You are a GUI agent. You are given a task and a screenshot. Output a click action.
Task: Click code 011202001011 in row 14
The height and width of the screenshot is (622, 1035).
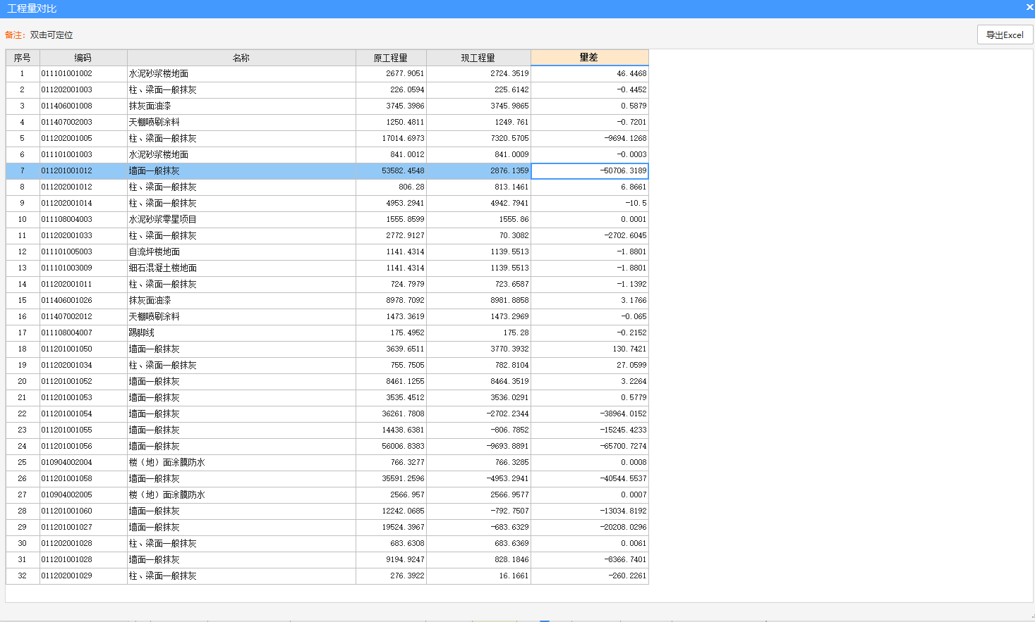point(83,284)
